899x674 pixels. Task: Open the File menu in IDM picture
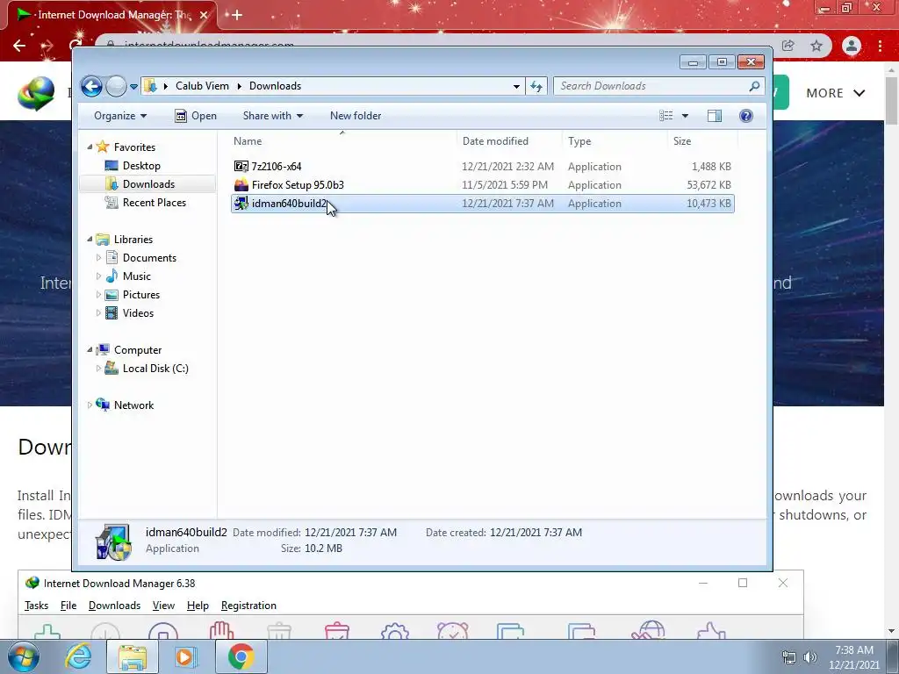68,606
